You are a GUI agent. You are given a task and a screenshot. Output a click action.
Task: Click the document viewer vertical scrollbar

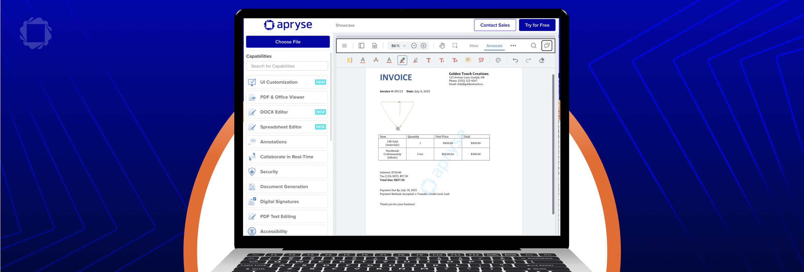tap(553, 144)
